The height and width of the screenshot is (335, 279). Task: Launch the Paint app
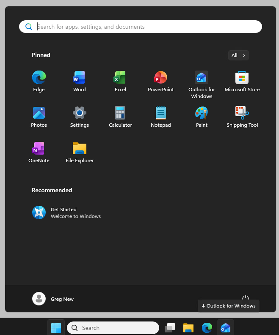pyautogui.click(x=202, y=117)
